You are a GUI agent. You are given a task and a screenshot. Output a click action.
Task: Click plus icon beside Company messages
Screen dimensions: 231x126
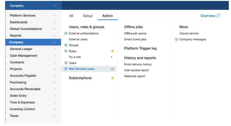(176, 39)
